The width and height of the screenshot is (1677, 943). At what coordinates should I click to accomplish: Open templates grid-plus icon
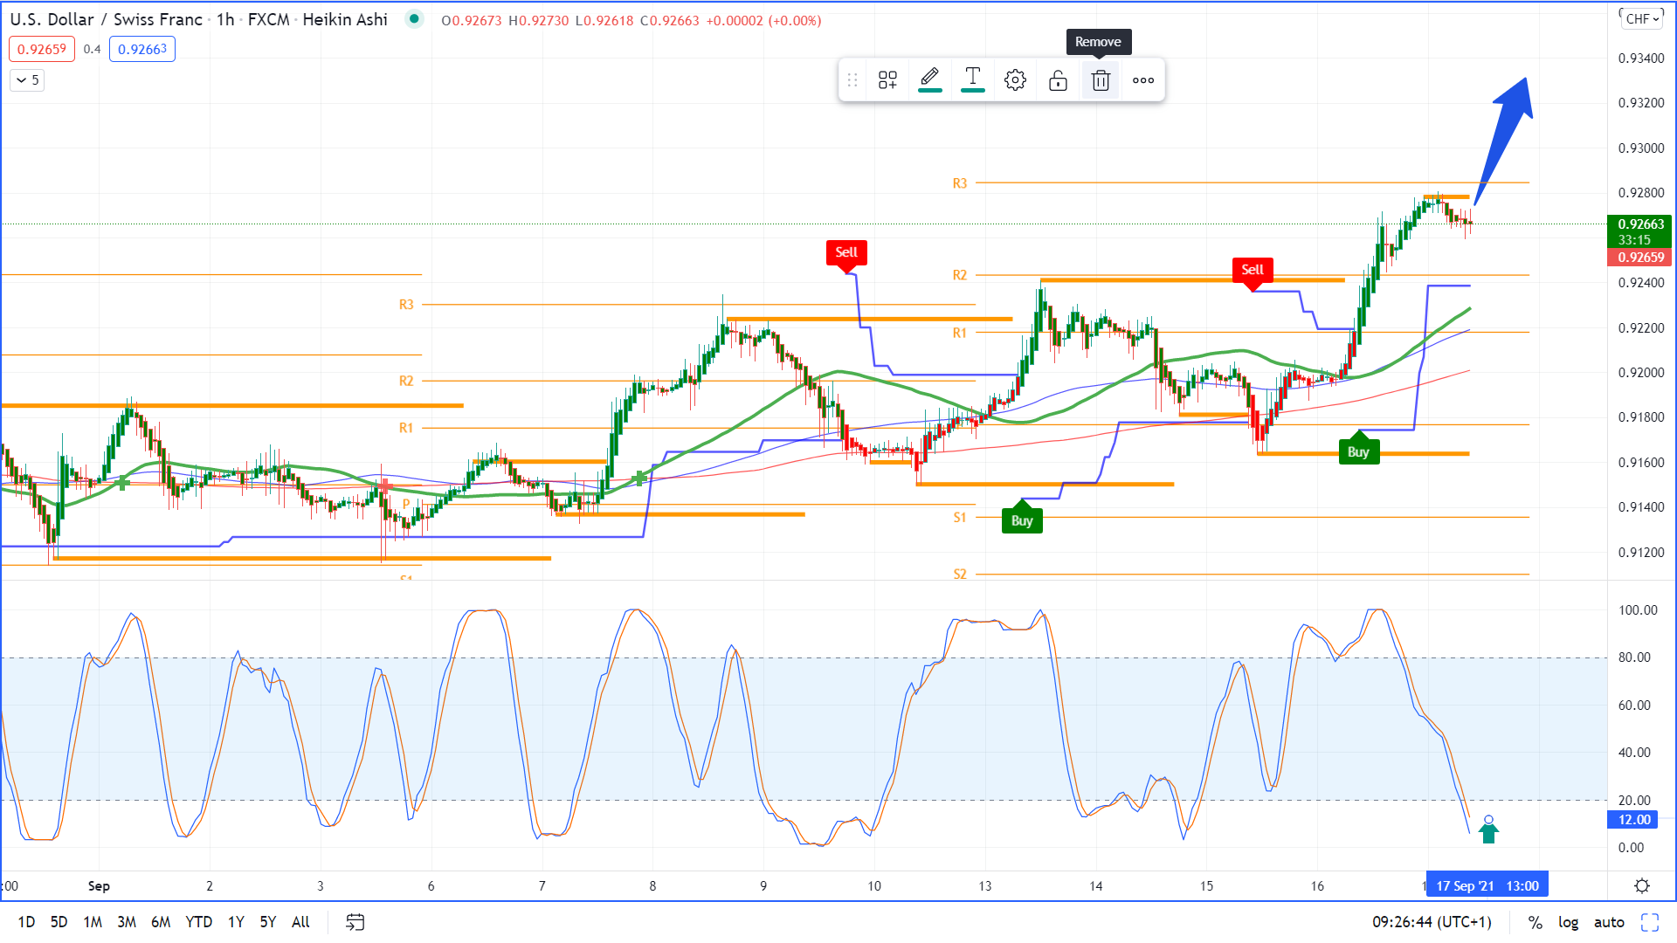point(887,80)
